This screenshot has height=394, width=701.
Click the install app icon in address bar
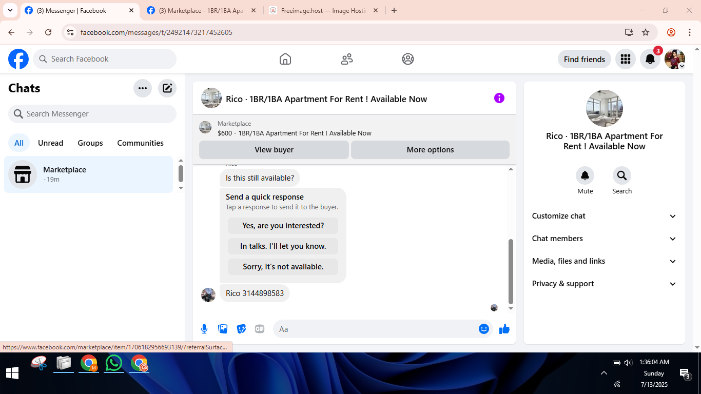coord(629,32)
